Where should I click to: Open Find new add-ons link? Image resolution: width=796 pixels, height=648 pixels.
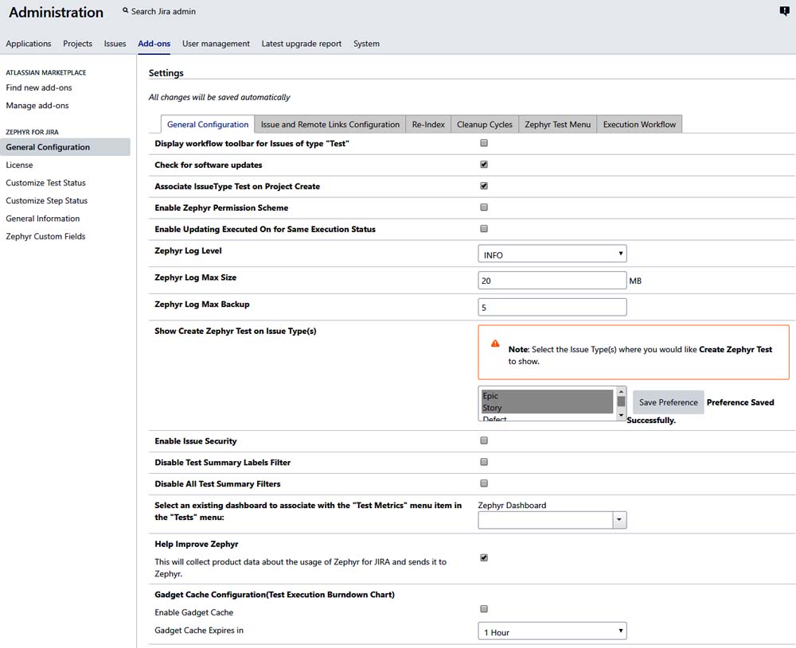pos(37,87)
